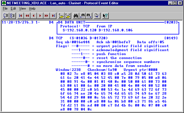
Task: Search backward with binoculars left-arrow icon
Action: (x=82, y=16)
